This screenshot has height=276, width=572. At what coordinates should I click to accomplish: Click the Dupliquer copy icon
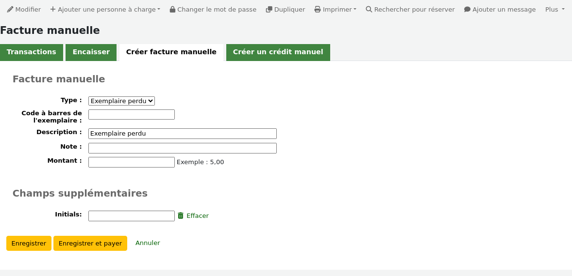(269, 10)
